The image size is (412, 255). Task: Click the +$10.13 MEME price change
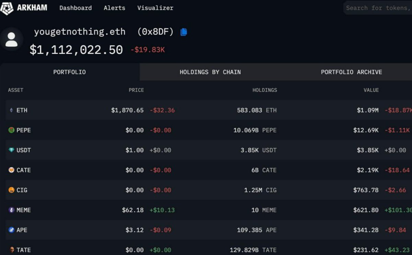point(162,210)
